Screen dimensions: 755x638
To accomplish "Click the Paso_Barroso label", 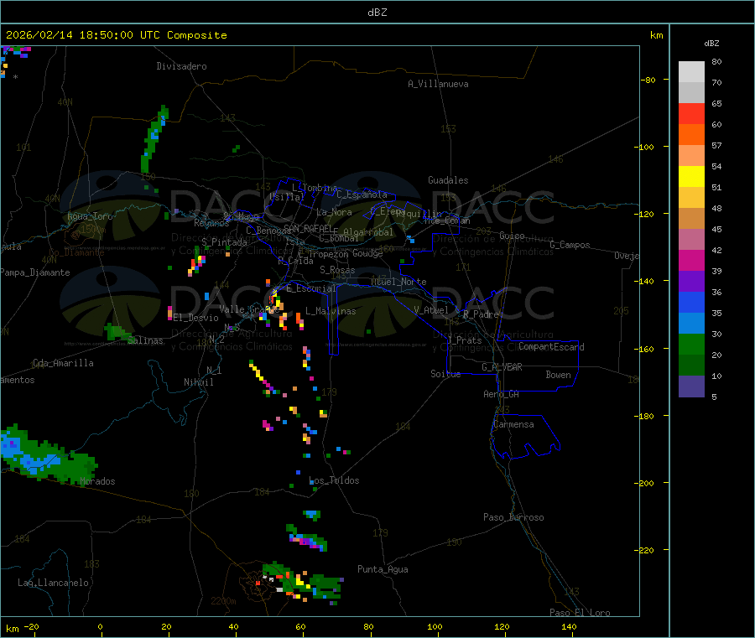I will click(513, 517).
